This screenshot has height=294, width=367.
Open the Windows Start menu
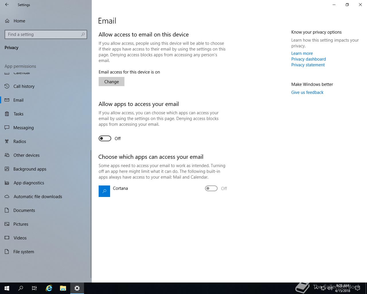pos(7,288)
